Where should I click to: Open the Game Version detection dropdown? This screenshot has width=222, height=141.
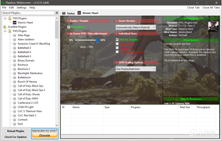[136, 27]
